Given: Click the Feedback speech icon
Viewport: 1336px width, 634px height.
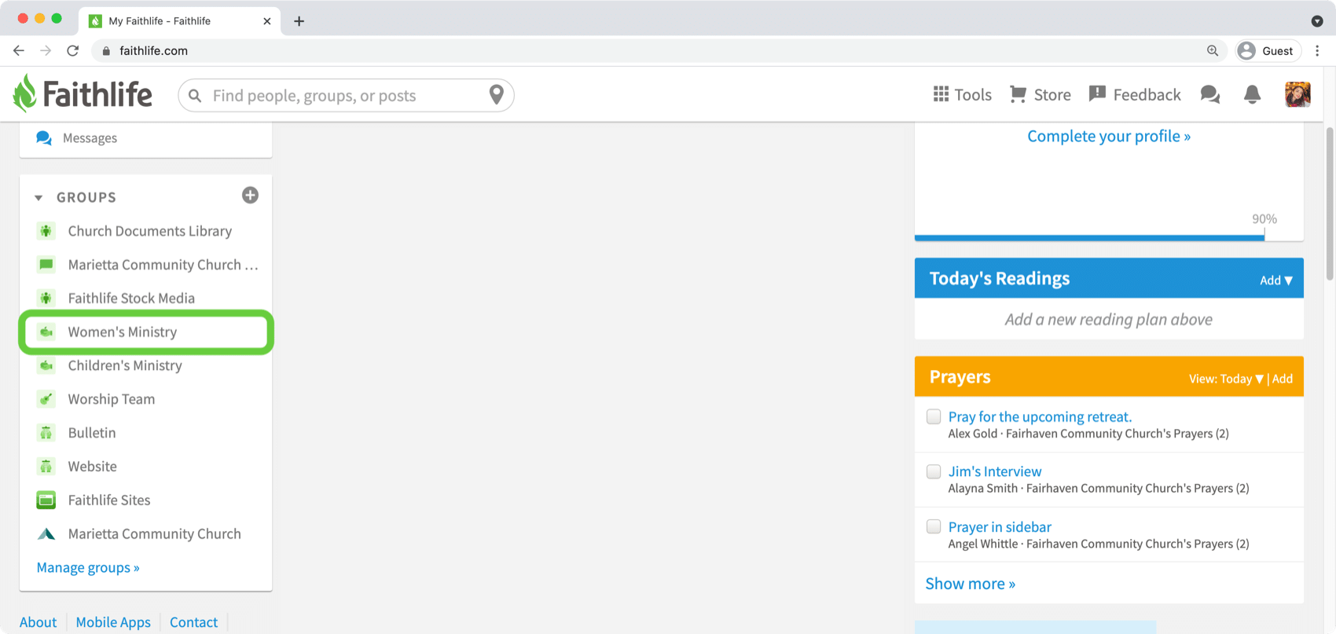Looking at the screenshot, I should 1097,94.
